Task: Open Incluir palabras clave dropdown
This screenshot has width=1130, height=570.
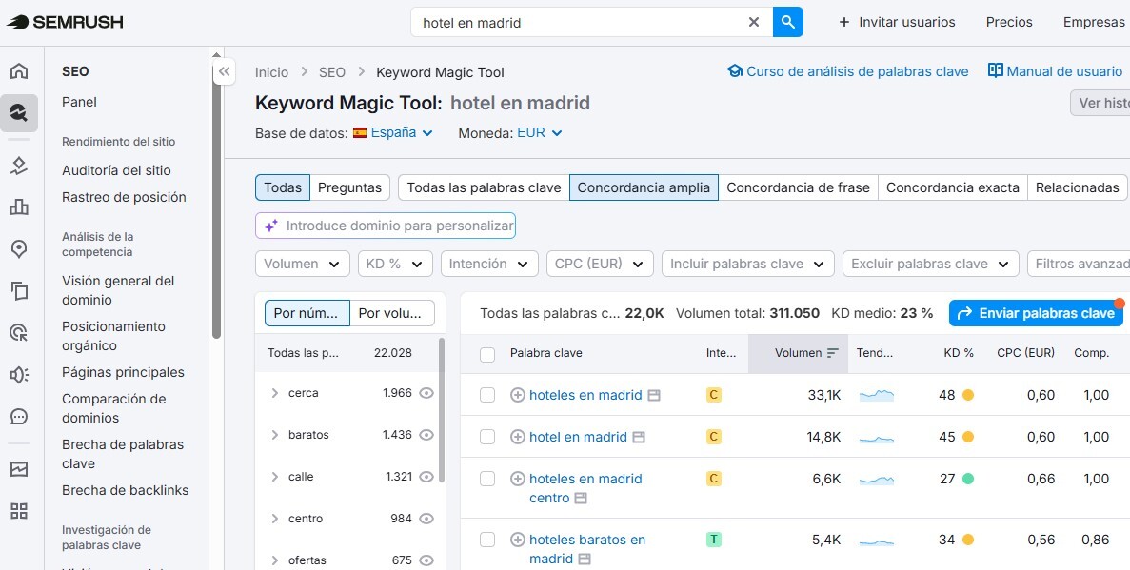Action: pos(748,264)
